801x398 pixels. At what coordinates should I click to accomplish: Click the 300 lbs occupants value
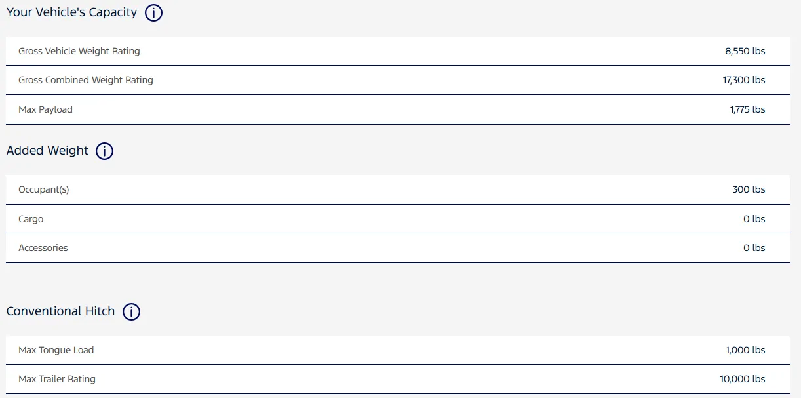[749, 189]
